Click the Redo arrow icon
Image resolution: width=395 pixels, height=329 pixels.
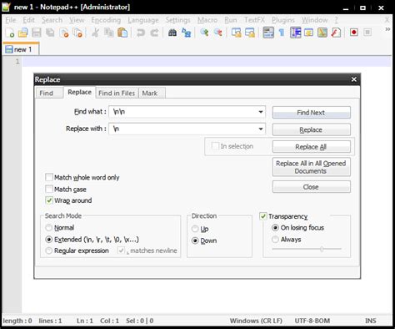coord(154,33)
